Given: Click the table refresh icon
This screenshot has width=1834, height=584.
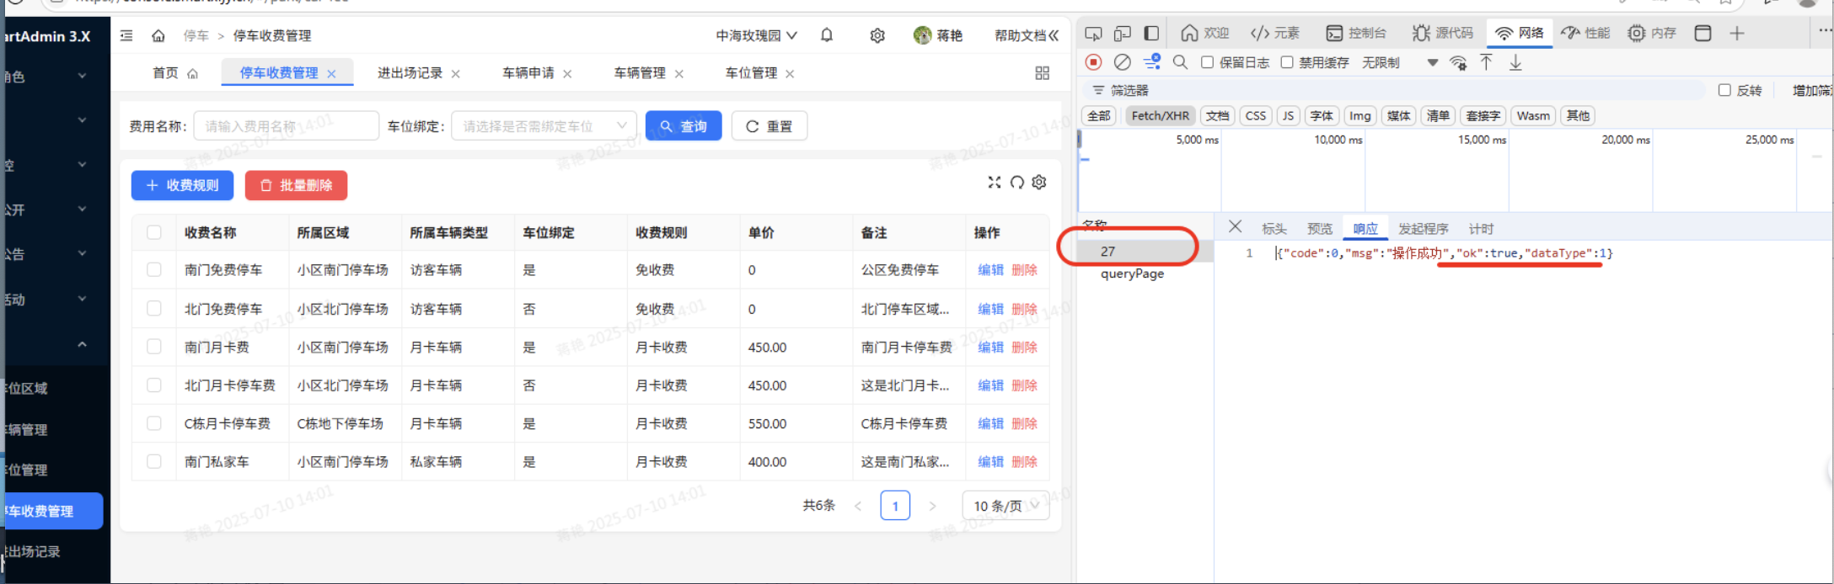Looking at the screenshot, I should (1017, 183).
